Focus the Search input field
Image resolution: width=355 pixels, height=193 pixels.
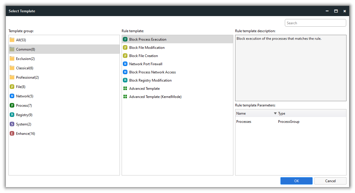pos(315,23)
